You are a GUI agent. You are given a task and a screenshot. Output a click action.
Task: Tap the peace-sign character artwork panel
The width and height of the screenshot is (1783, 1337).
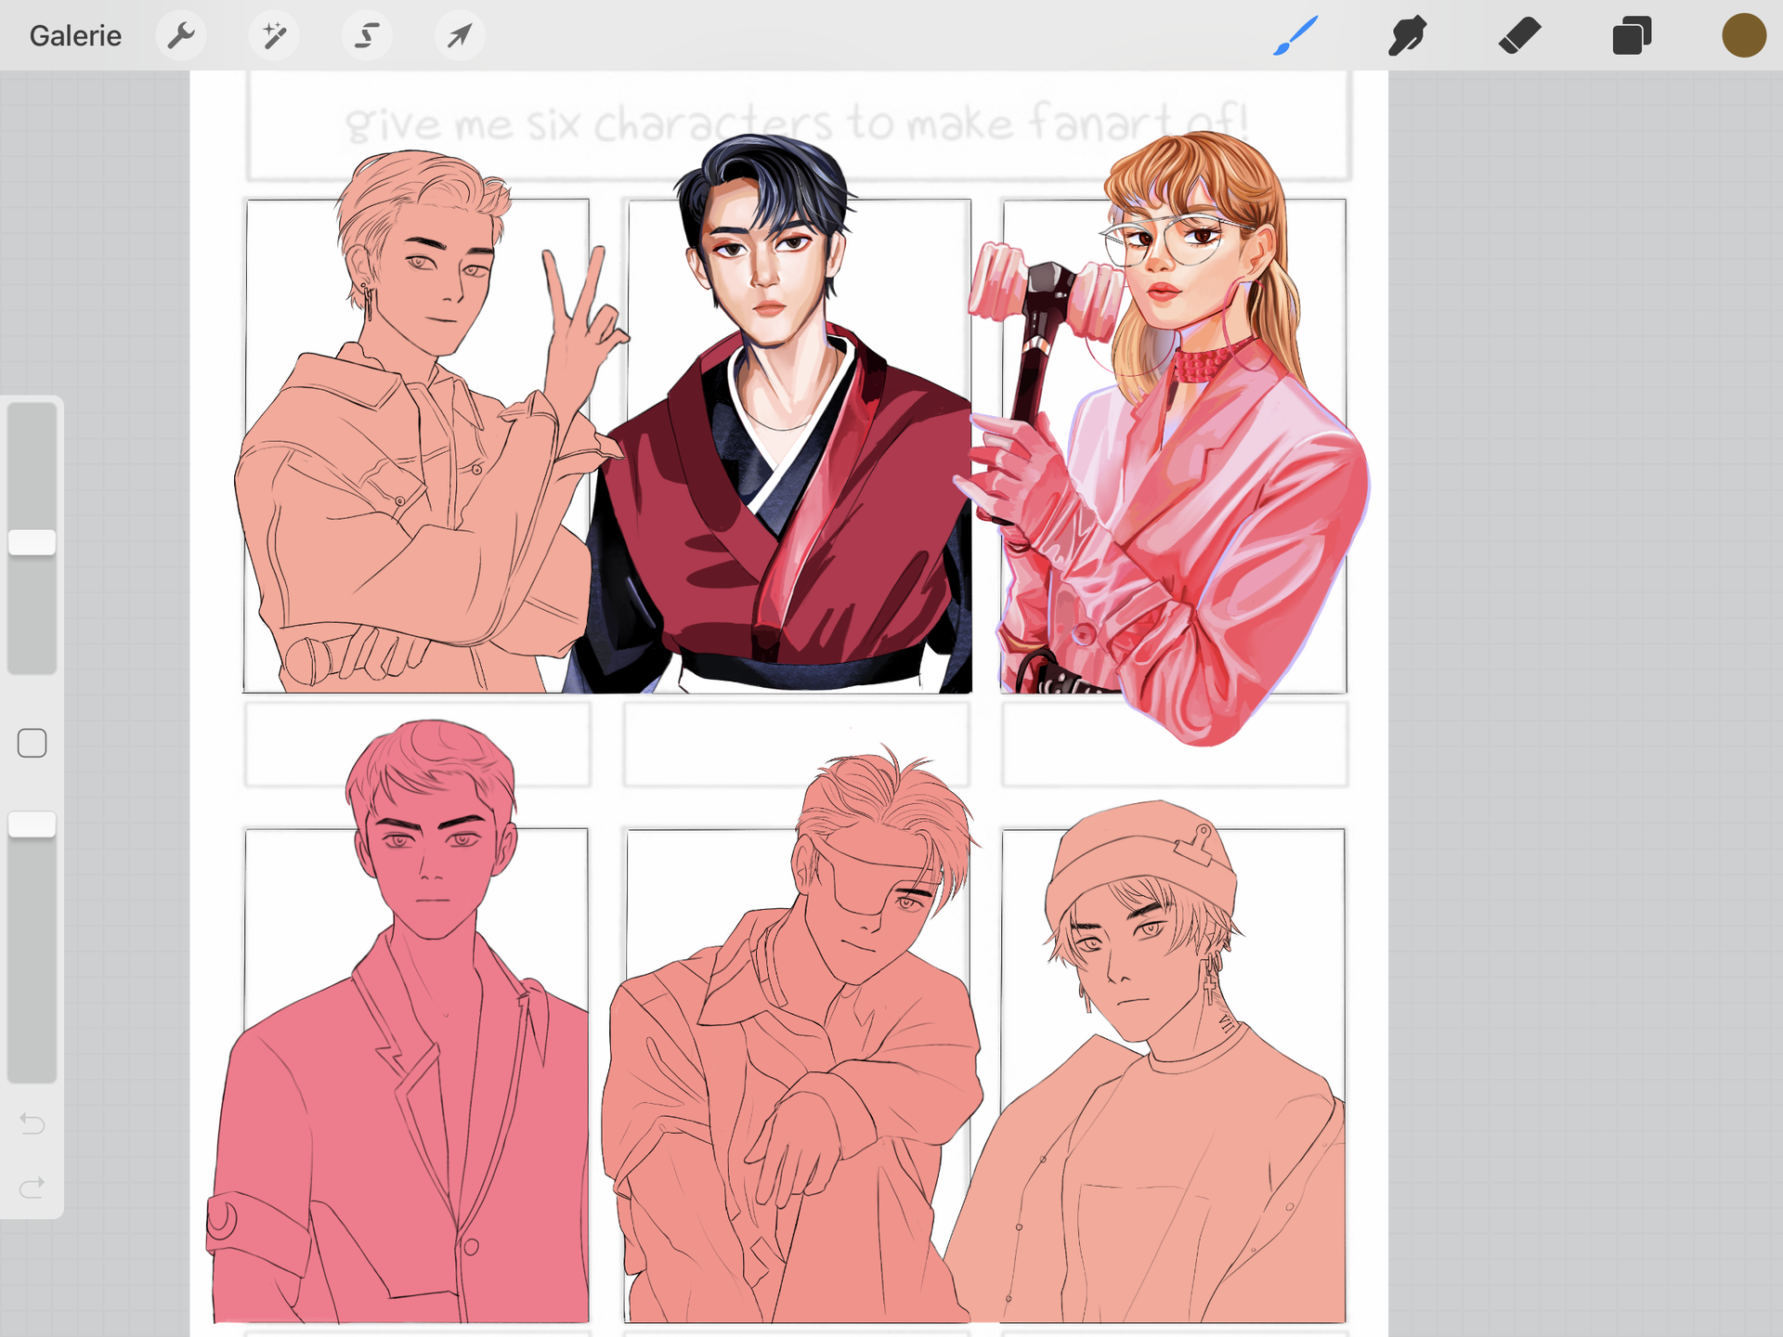pyautogui.click(x=417, y=446)
